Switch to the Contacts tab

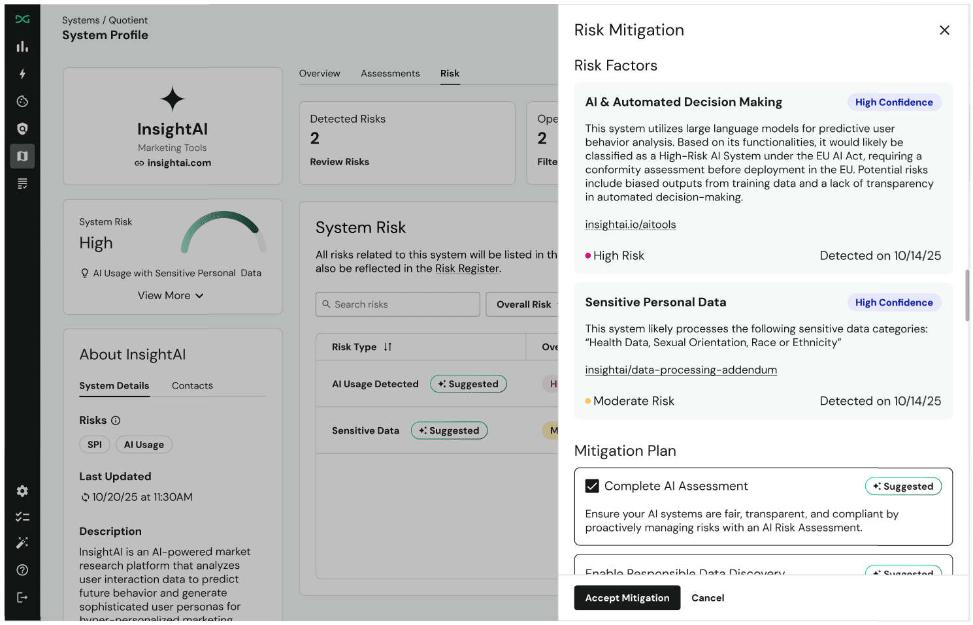pyautogui.click(x=192, y=386)
